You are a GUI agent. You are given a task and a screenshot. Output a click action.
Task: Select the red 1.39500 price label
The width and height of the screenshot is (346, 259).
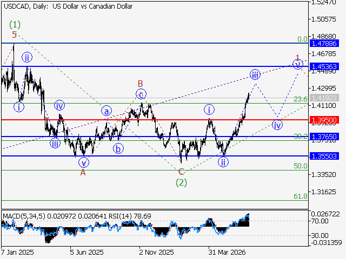[x=324, y=120]
